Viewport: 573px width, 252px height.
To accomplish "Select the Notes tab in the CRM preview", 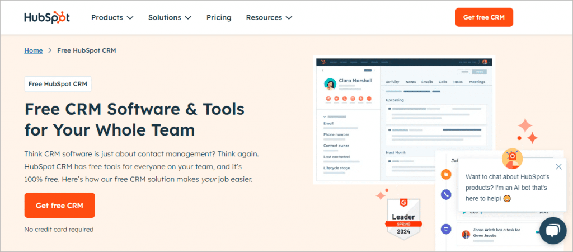I will [x=410, y=82].
